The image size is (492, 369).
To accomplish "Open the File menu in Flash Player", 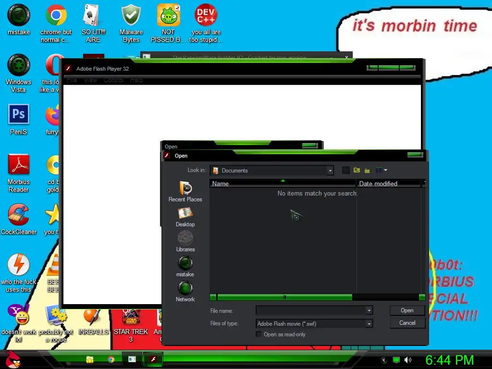I will click(x=72, y=80).
